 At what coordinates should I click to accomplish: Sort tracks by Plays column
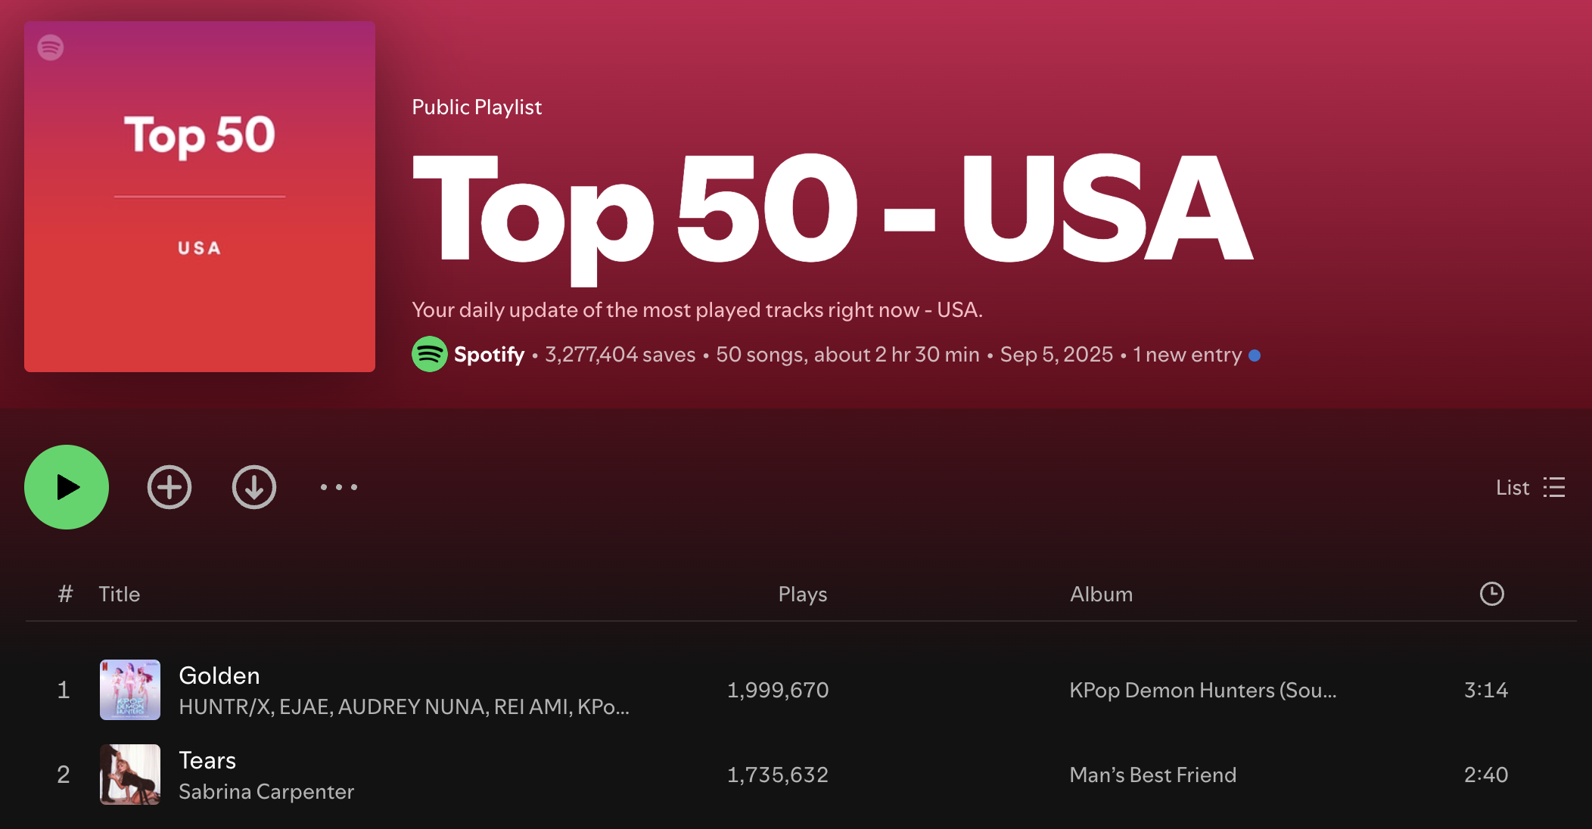tap(802, 595)
